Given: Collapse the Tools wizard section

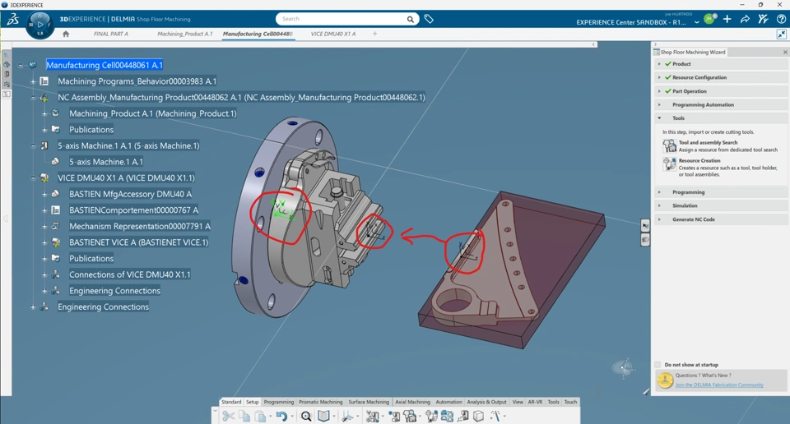Looking at the screenshot, I should pyautogui.click(x=659, y=118).
